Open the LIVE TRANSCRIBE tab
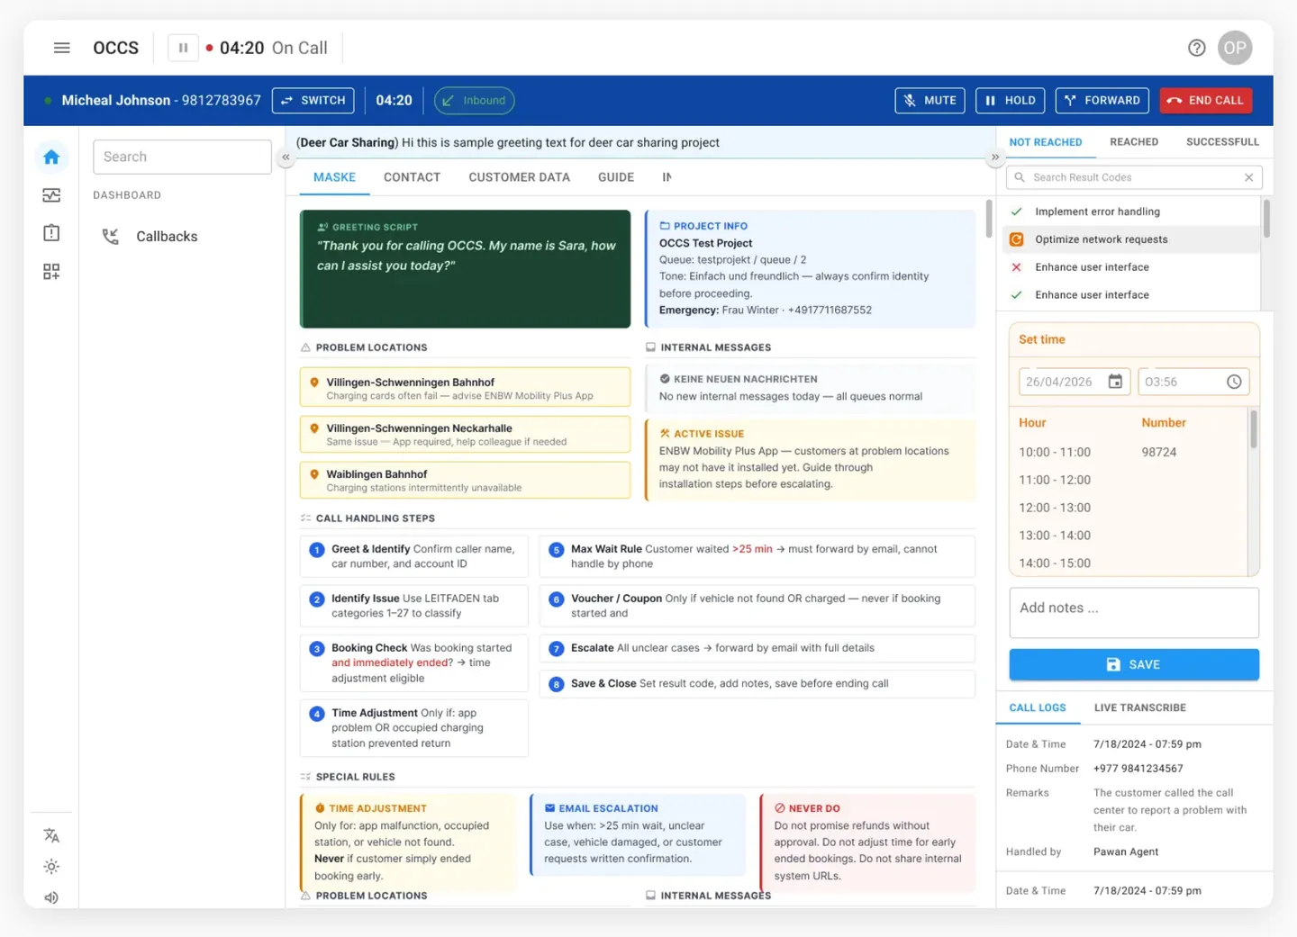Image resolution: width=1297 pixels, height=937 pixels. point(1139,707)
